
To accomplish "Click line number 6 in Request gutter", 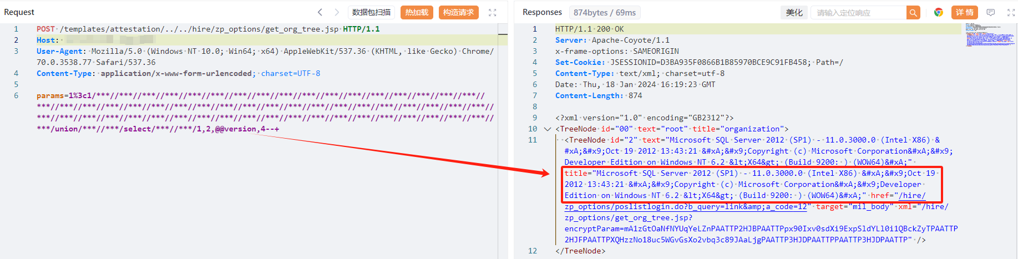I will (x=16, y=95).
